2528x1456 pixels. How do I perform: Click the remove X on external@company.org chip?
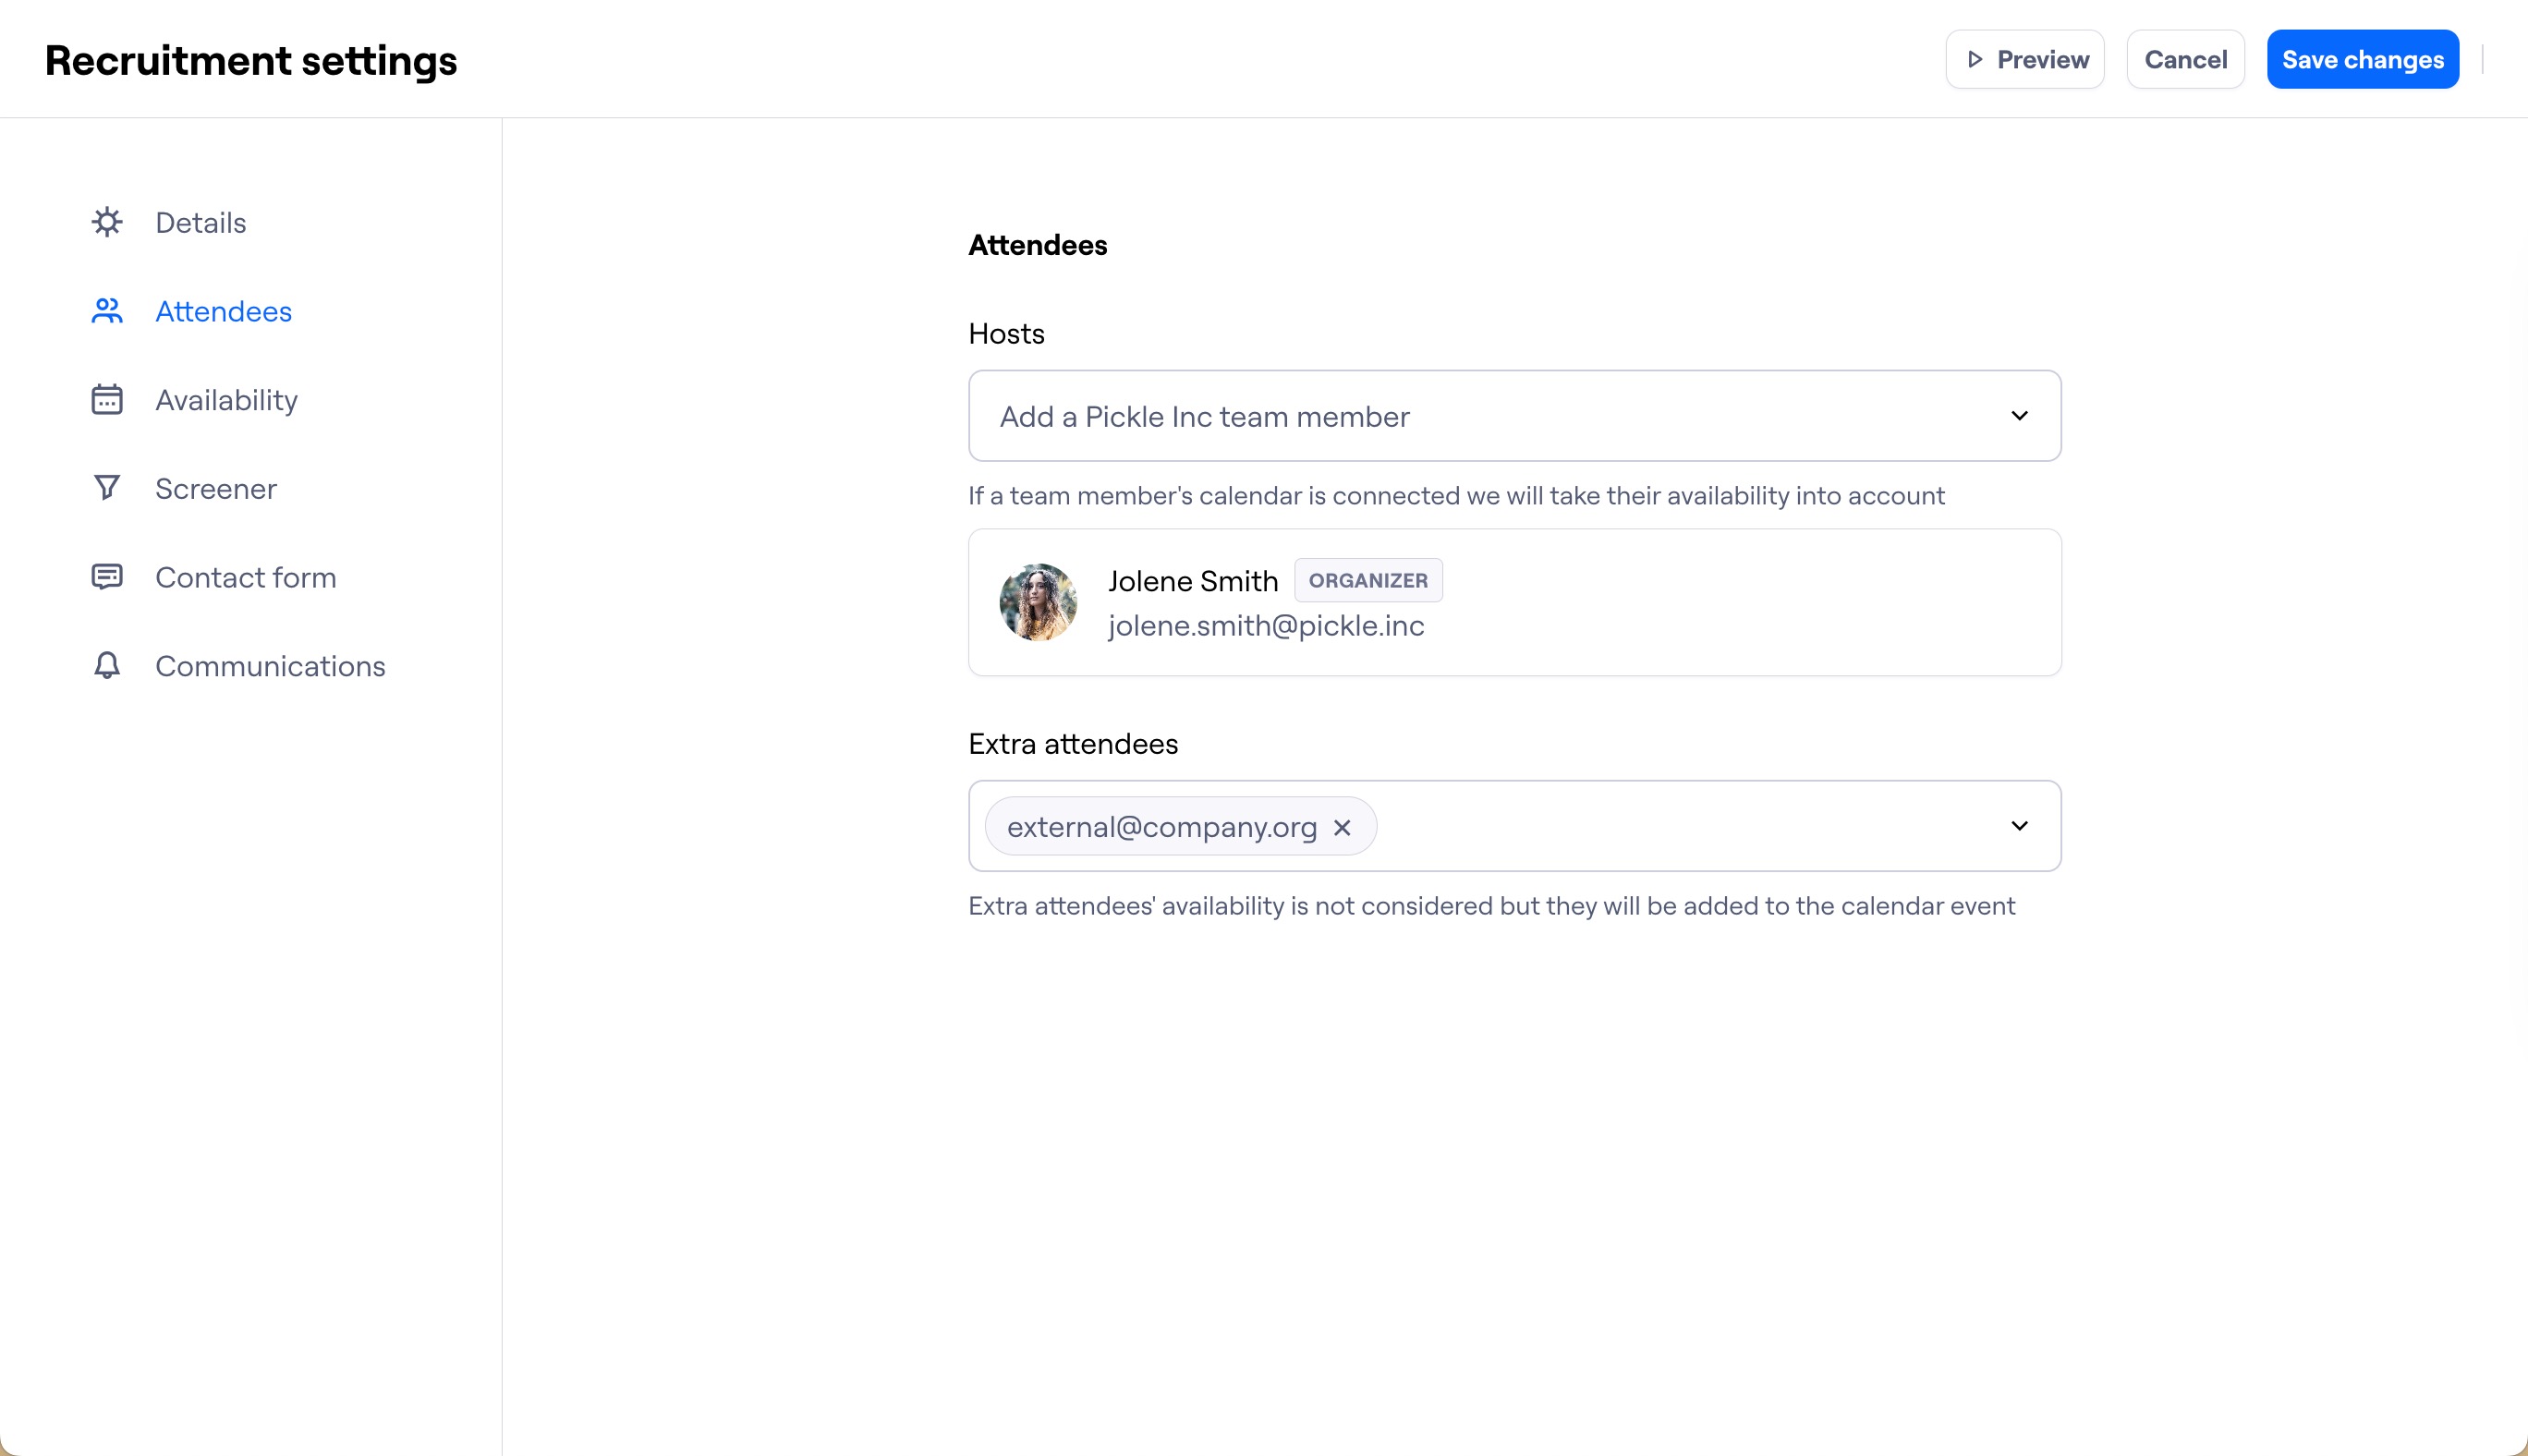pyautogui.click(x=1343, y=827)
